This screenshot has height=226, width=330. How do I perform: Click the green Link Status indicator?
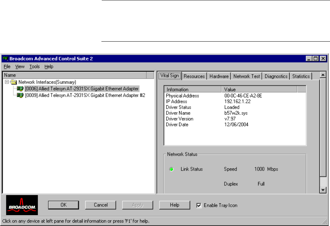(x=172, y=169)
